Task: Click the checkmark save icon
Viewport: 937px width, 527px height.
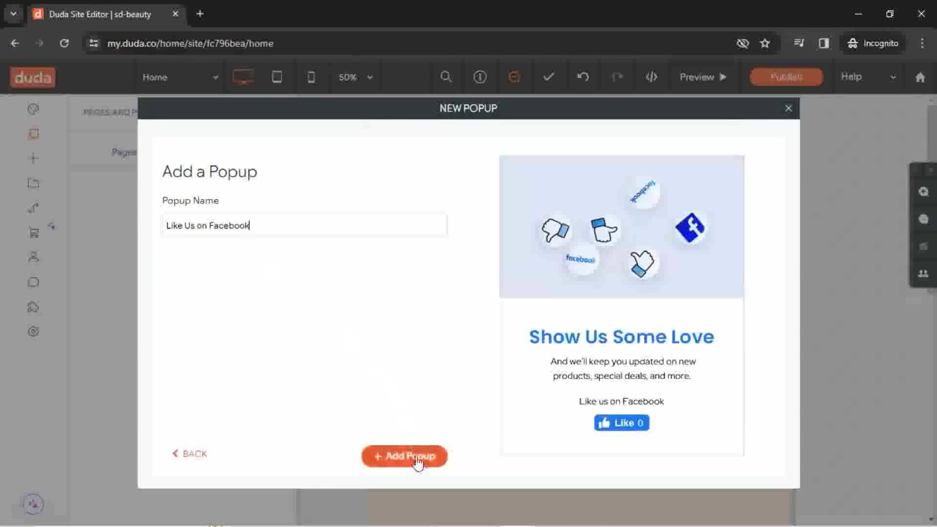Action: coord(549,77)
